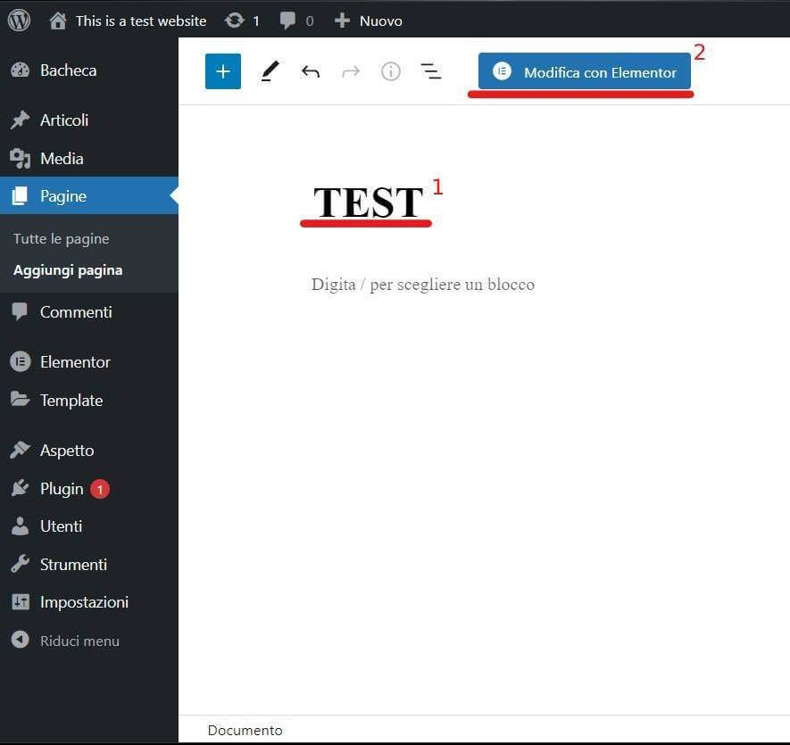Click the TEST page title field
Viewport: 790px width, 745px height.
[368, 203]
